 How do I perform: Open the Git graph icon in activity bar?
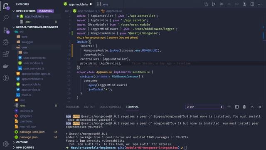(x=6, y=78)
